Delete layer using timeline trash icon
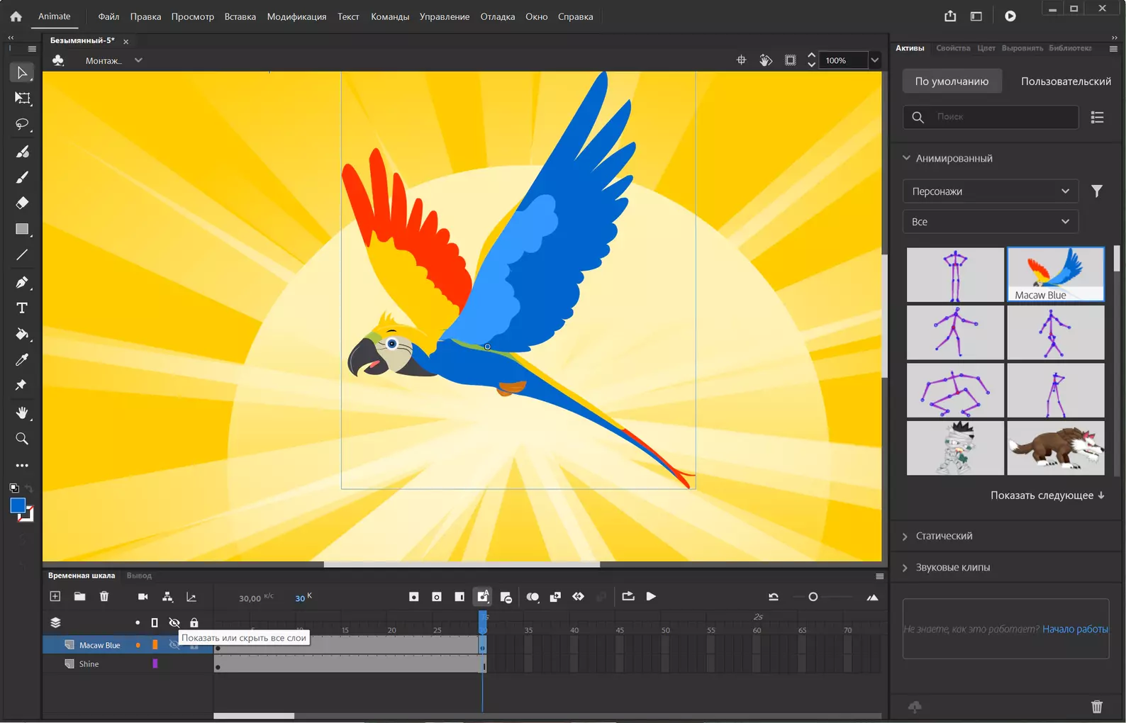1126x723 pixels. [104, 597]
